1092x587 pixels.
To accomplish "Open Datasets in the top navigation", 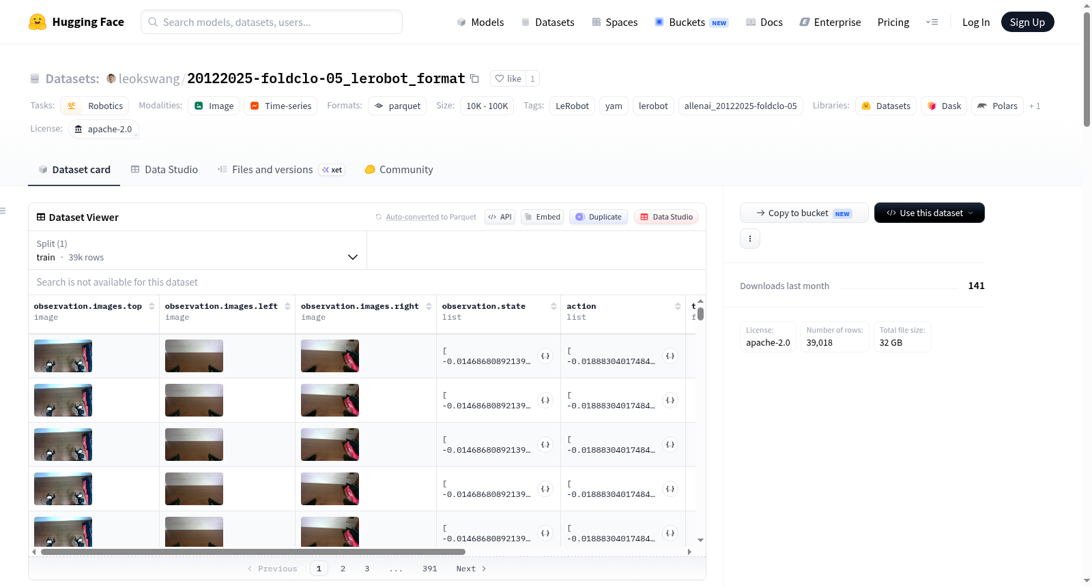I will [x=548, y=22].
